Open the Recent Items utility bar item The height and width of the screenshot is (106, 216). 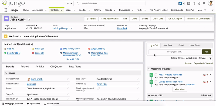click(52, 104)
